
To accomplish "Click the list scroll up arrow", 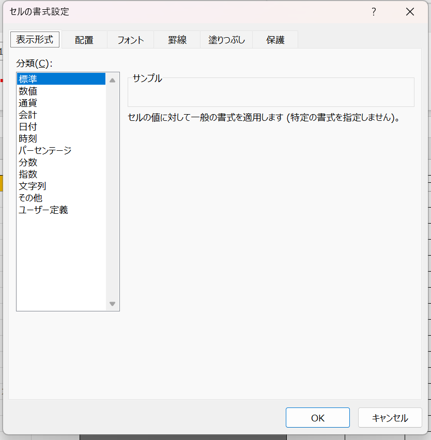I will tap(112, 80).
